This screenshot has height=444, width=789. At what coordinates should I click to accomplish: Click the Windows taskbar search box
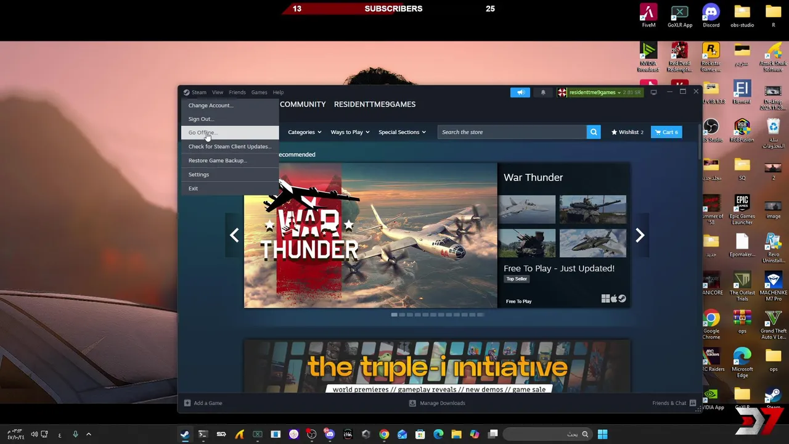(547, 434)
